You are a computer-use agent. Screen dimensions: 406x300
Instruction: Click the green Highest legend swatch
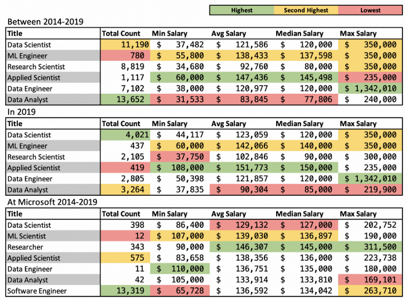[x=242, y=10]
